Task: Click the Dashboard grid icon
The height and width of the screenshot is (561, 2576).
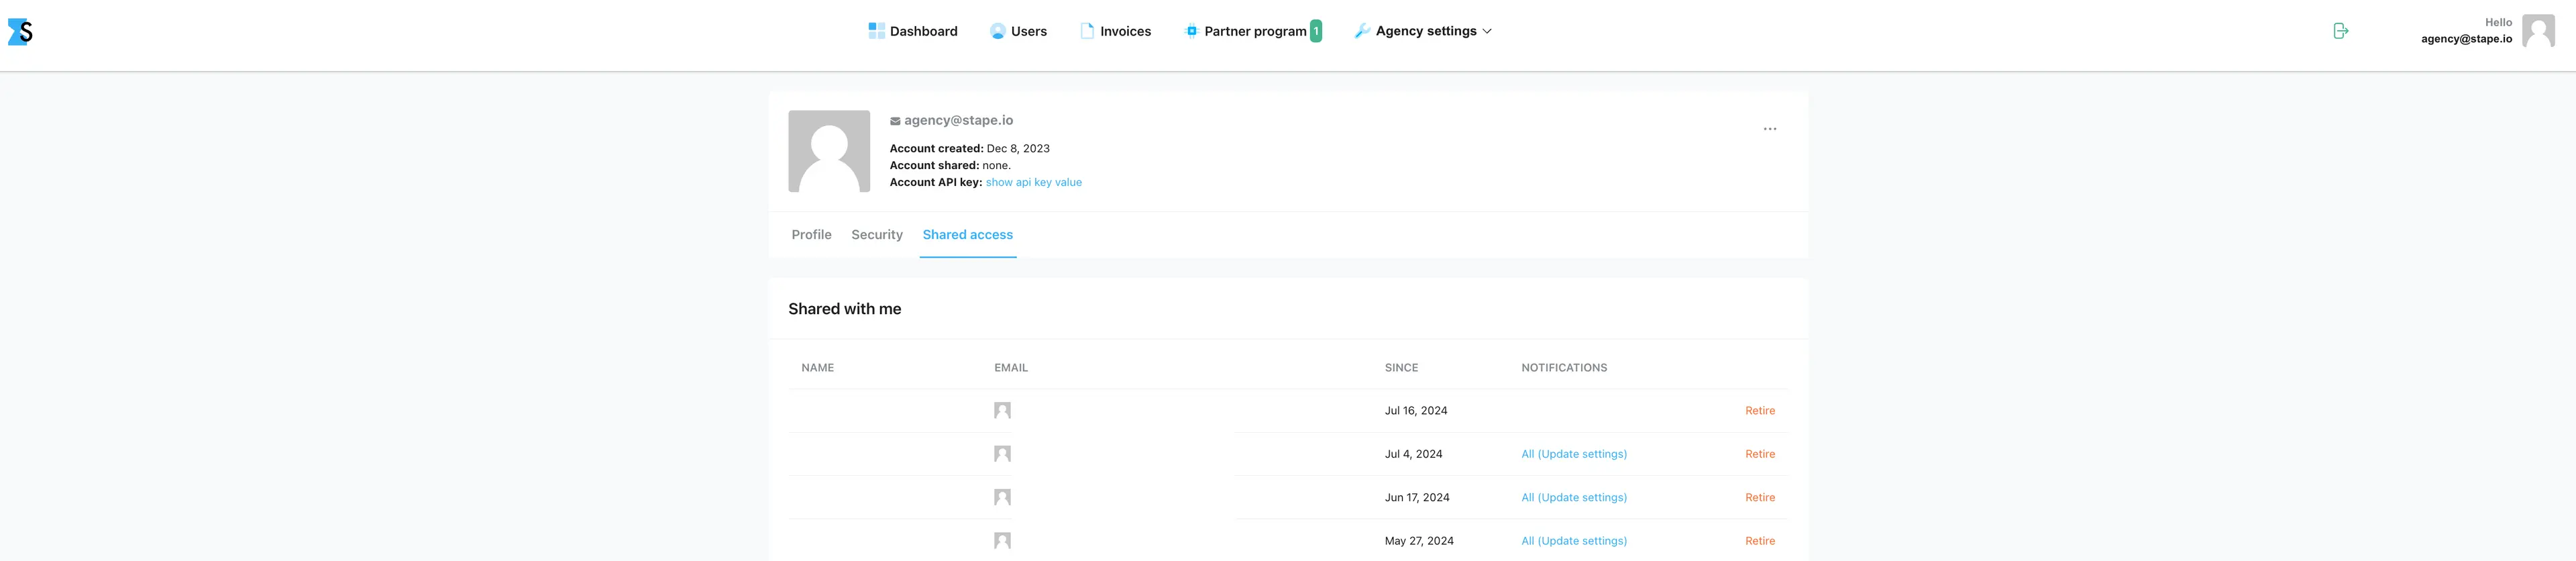Action: [876, 31]
